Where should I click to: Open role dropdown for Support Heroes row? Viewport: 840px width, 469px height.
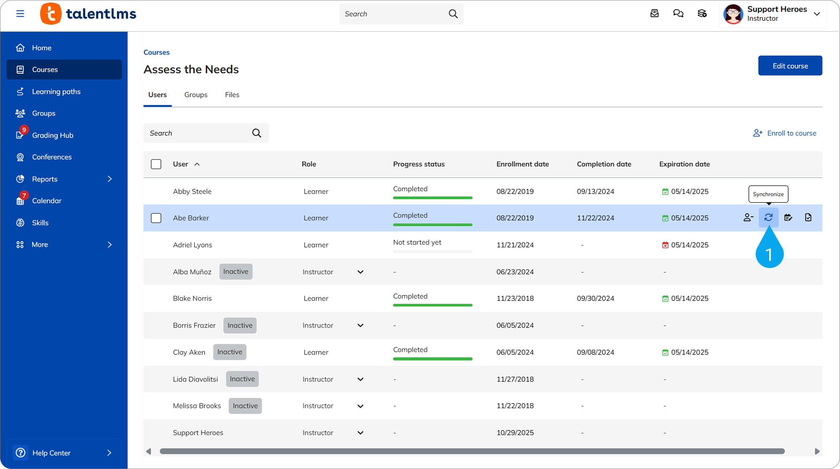click(361, 433)
